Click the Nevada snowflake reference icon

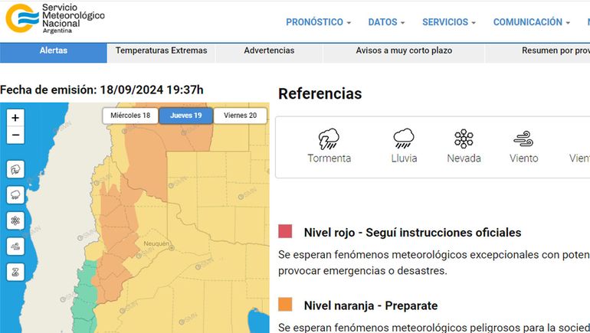coord(464,139)
